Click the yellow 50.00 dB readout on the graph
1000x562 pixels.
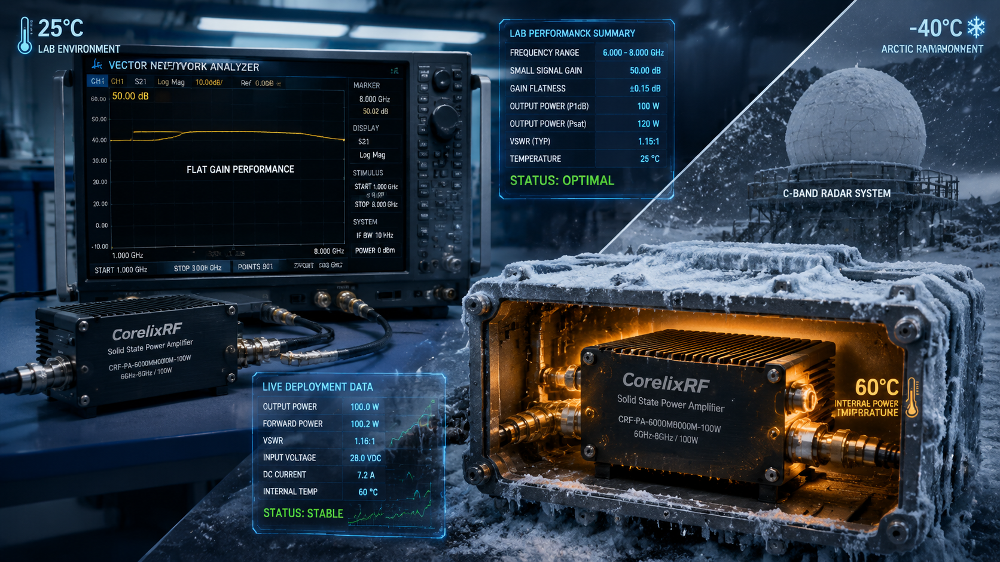click(130, 96)
